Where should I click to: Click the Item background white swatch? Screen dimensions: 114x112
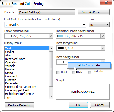pyautogui.click(x=61, y=62)
